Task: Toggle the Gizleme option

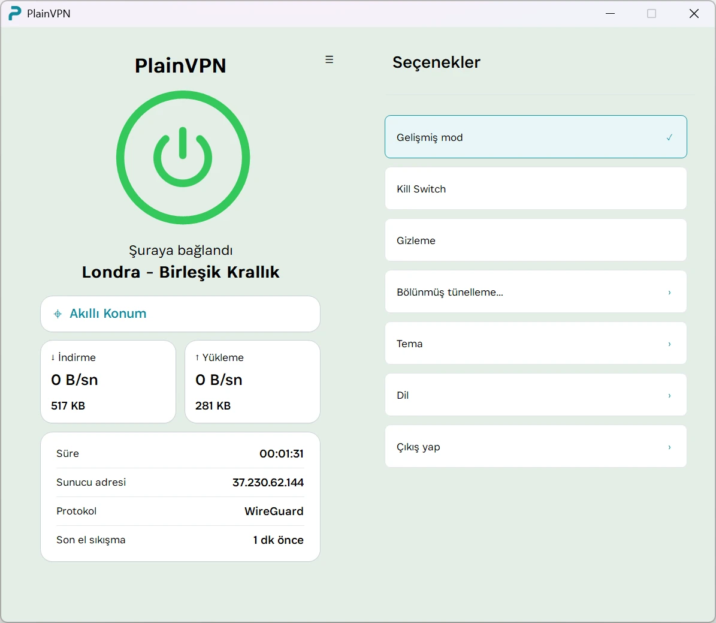Action: tap(536, 240)
